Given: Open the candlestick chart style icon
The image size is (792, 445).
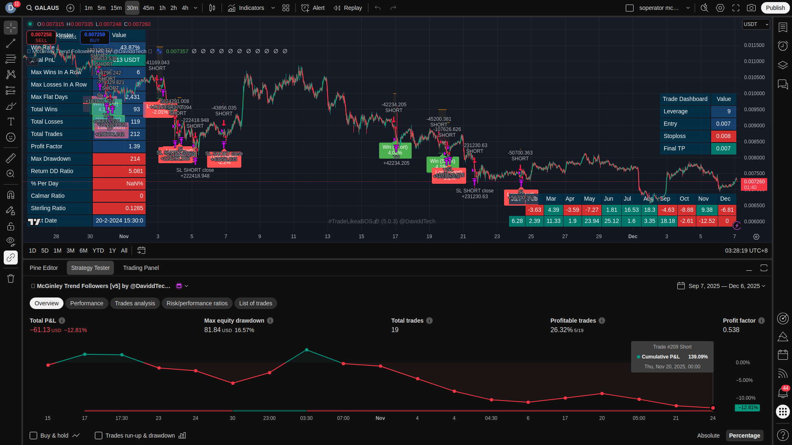Looking at the screenshot, I should pos(212,8).
